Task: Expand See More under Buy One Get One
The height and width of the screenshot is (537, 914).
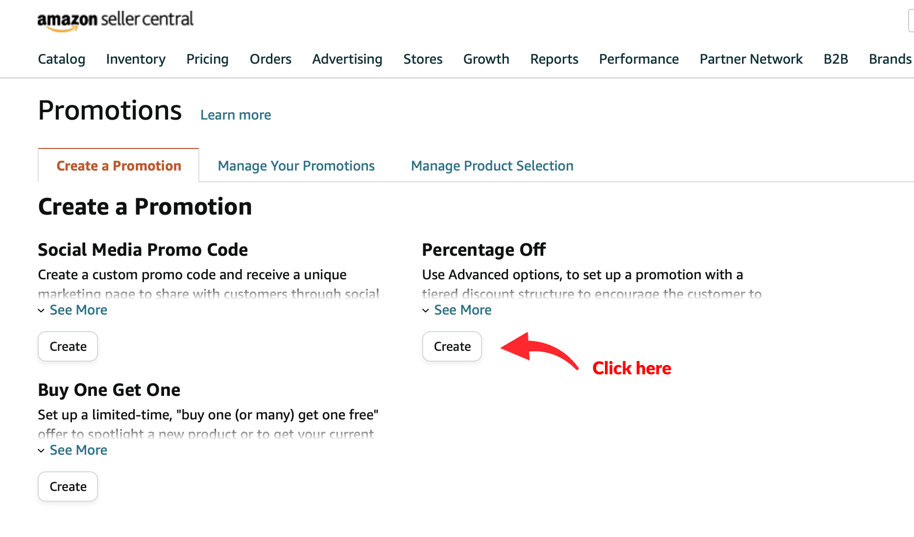Action: pos(73,450)
